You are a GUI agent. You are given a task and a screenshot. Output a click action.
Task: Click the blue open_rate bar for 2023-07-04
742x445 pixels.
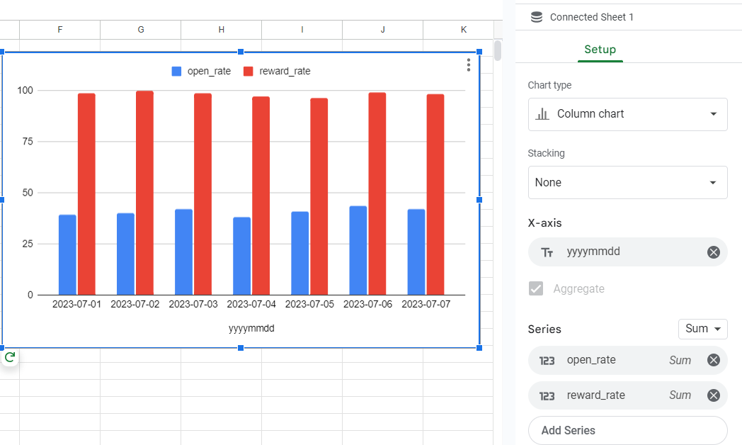[x=242, y=256]
